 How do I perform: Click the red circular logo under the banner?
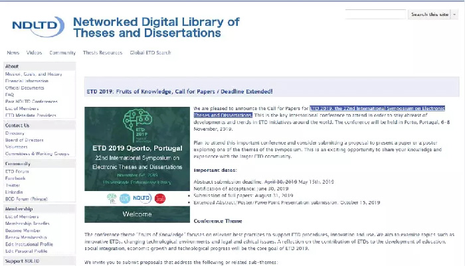coord(160,198)
